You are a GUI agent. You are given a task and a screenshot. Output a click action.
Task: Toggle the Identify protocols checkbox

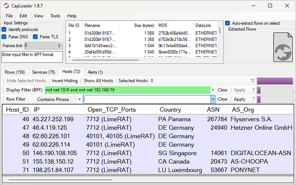point(4,30)
